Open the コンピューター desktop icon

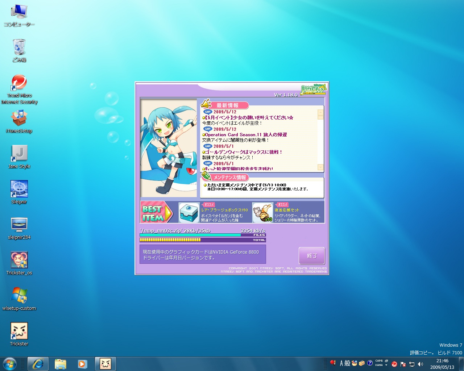19,15
